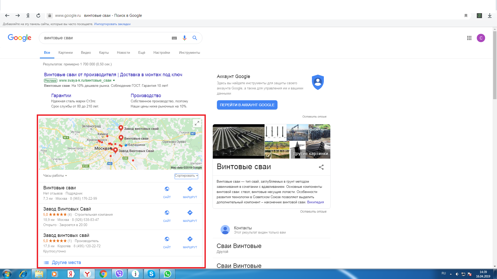Open the on-screen keyboard icon in search box
Image resolution: width=497 pixels, height=279 pixels.
click(x=174, y=38)
